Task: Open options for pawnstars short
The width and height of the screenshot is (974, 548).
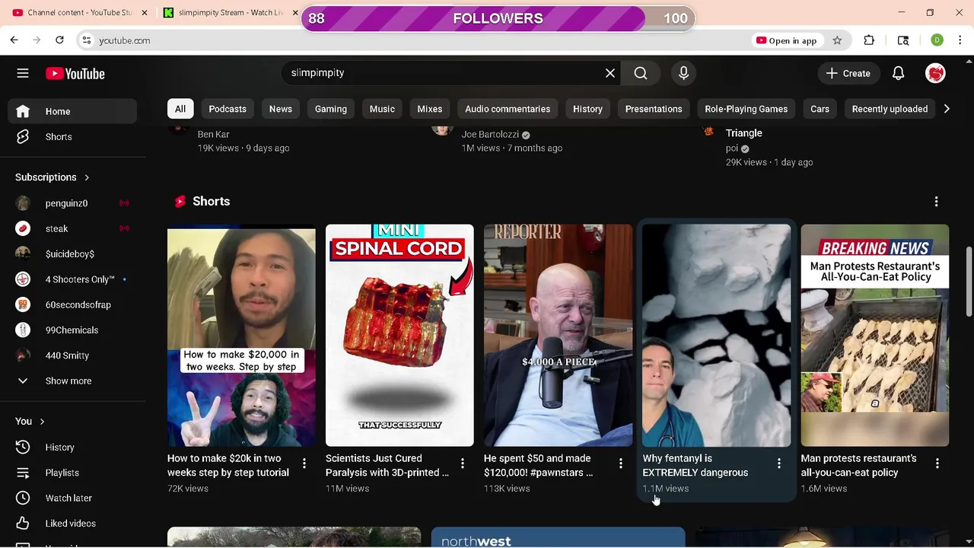Action: (x=620, y=464)
